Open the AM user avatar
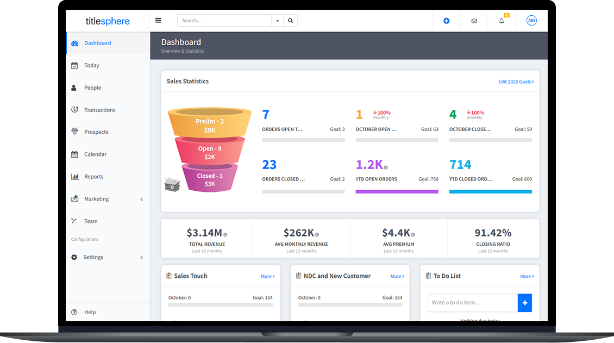 tap(531, 21)
